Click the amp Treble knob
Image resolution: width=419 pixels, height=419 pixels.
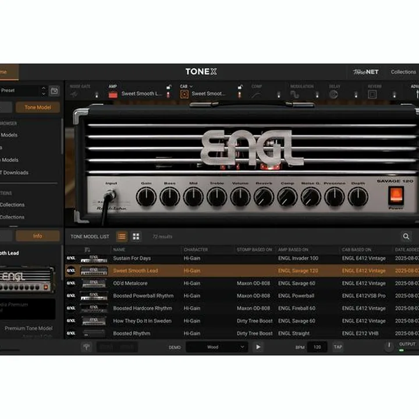(x=216, y=197)
